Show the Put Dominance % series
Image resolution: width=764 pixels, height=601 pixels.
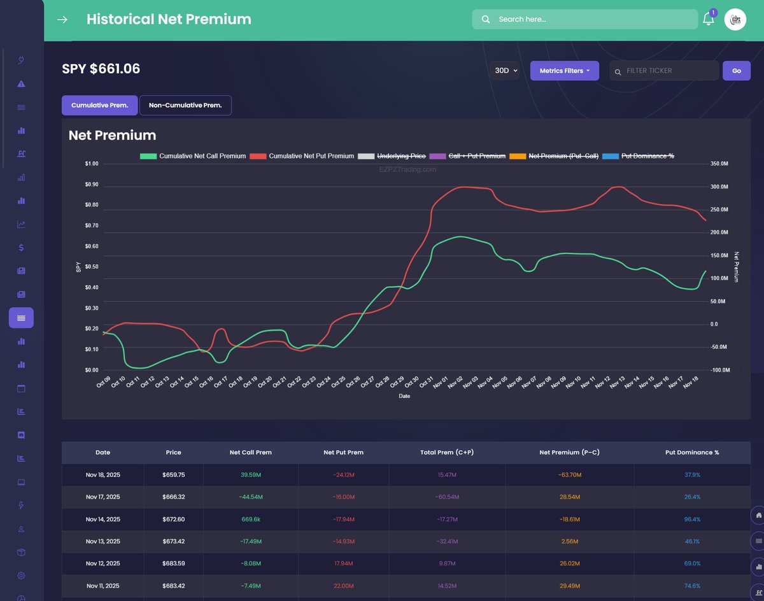[x=638, y=156]
